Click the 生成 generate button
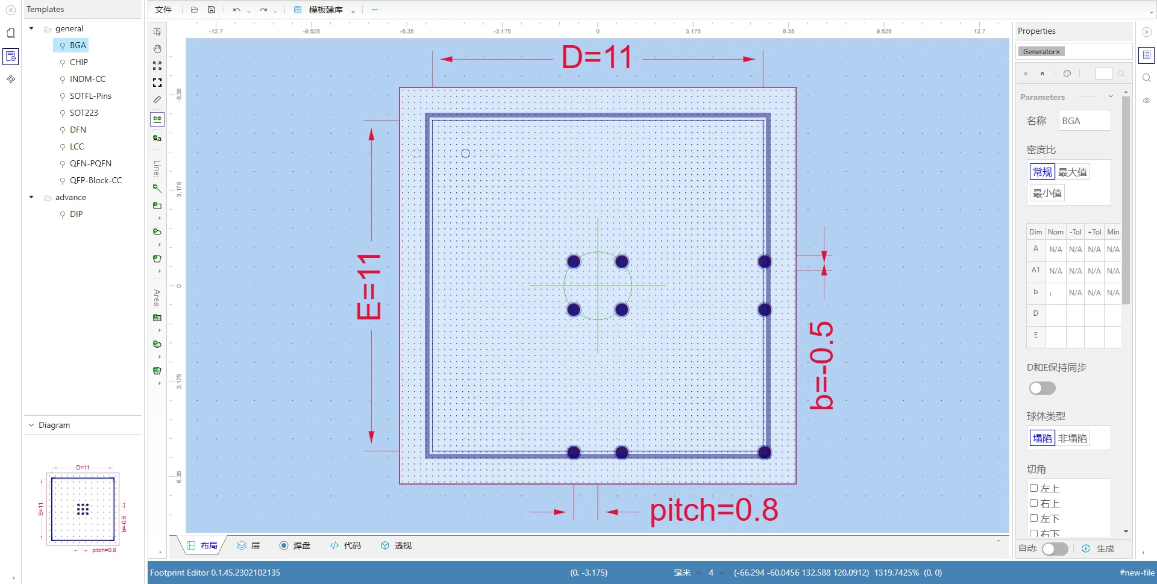The width and height of the screenshot is (1157, 584). click(x=1099, y=548)
